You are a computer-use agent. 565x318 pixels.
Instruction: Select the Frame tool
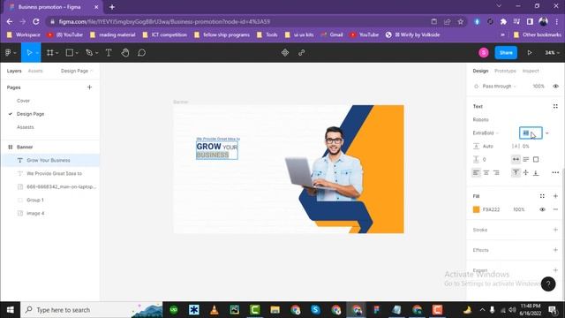tap(50, 53)
